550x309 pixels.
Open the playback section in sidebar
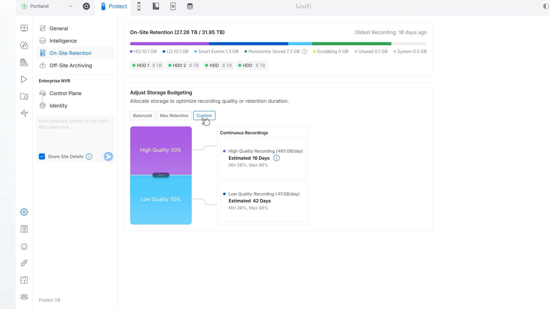(24, 79)
